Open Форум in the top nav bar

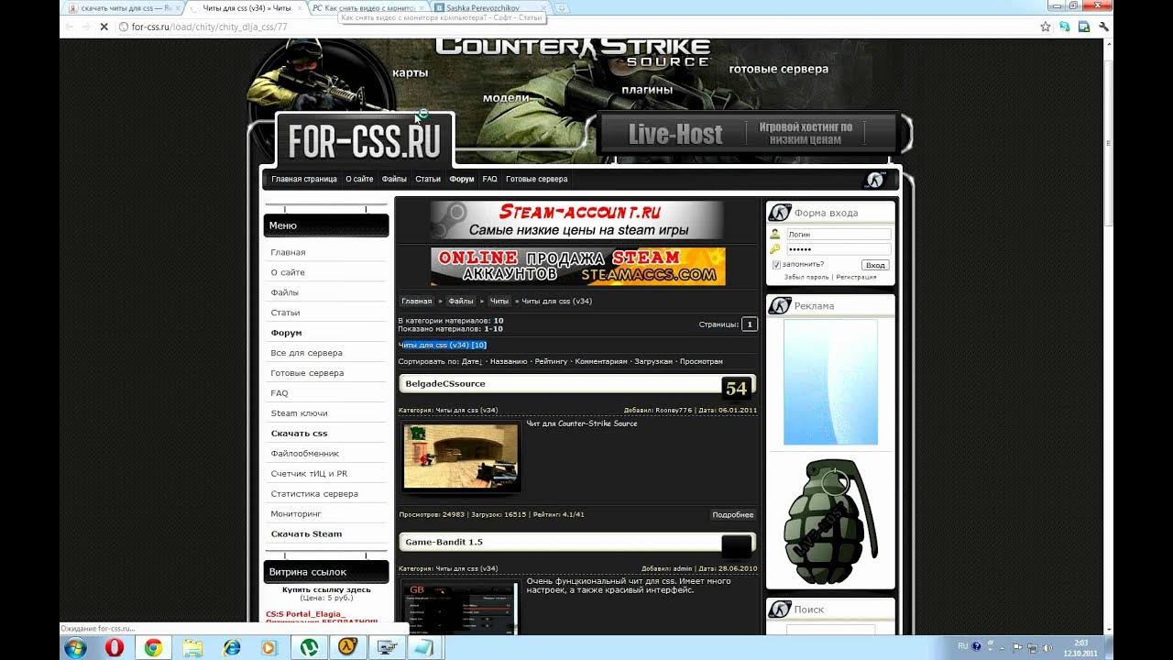[x=462, y=180]
